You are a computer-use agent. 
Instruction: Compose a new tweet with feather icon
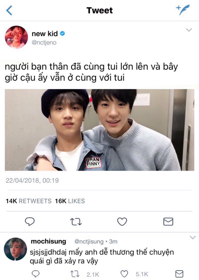(x=182, y=10)
